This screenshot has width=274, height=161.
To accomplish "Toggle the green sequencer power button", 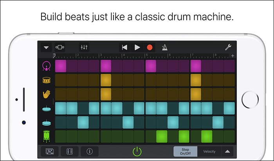I will coord(137,152).
